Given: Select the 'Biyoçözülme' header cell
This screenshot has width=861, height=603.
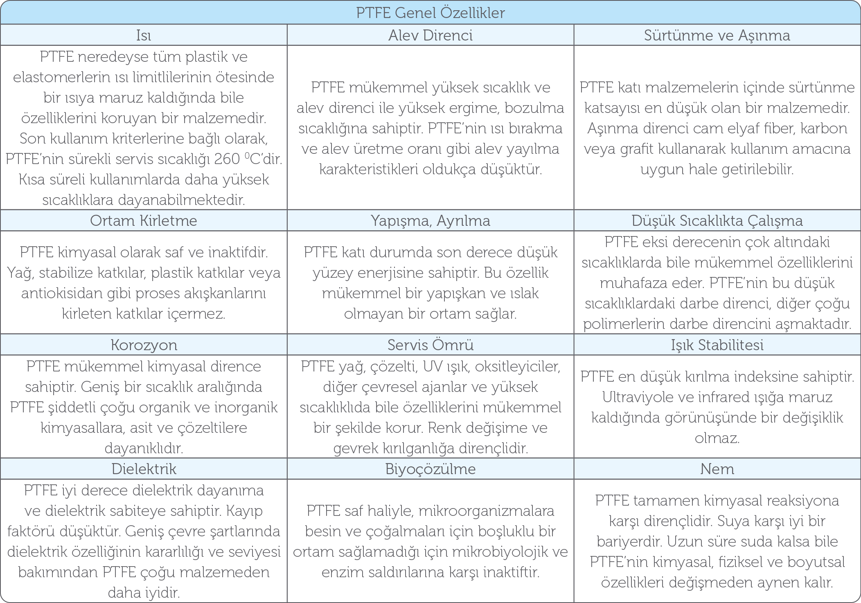Looking at the screenshot, I should (x=430, y=469).
